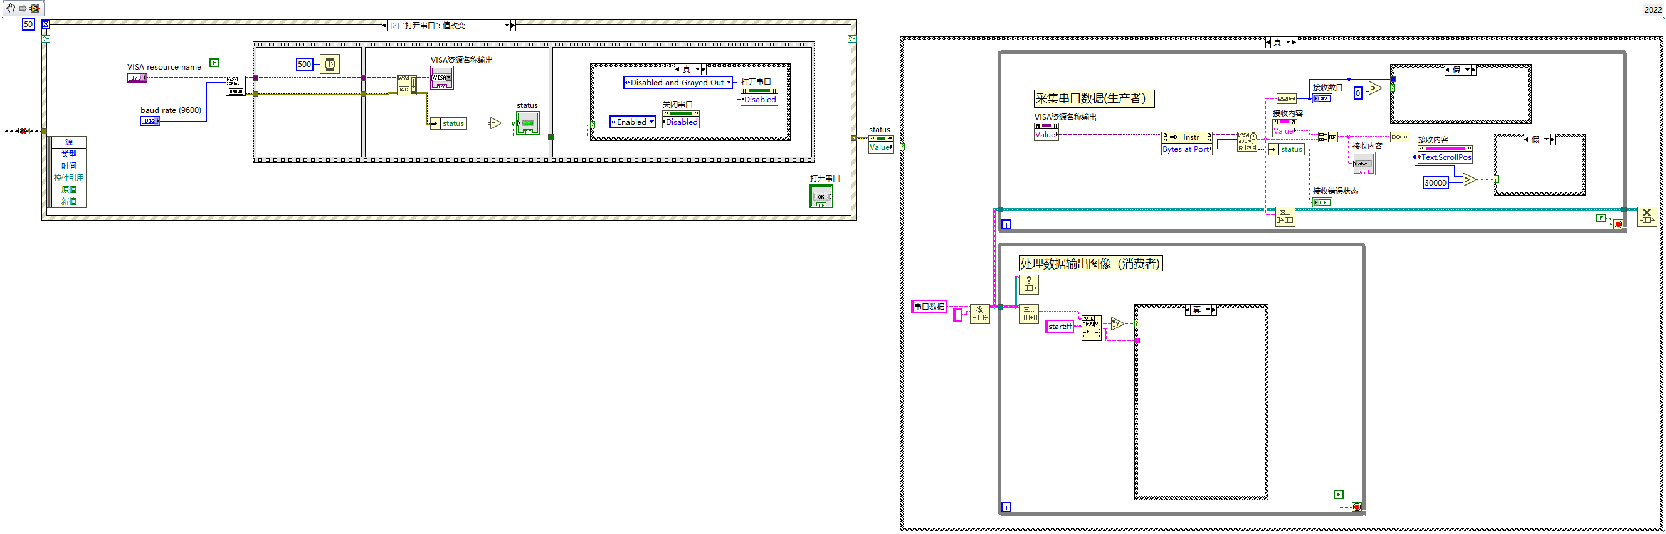Click the 串口数据 string constant
Image resolution: width=1666 pixels, height=534 pixels.
pyautogui.click(x=929, y=307)
